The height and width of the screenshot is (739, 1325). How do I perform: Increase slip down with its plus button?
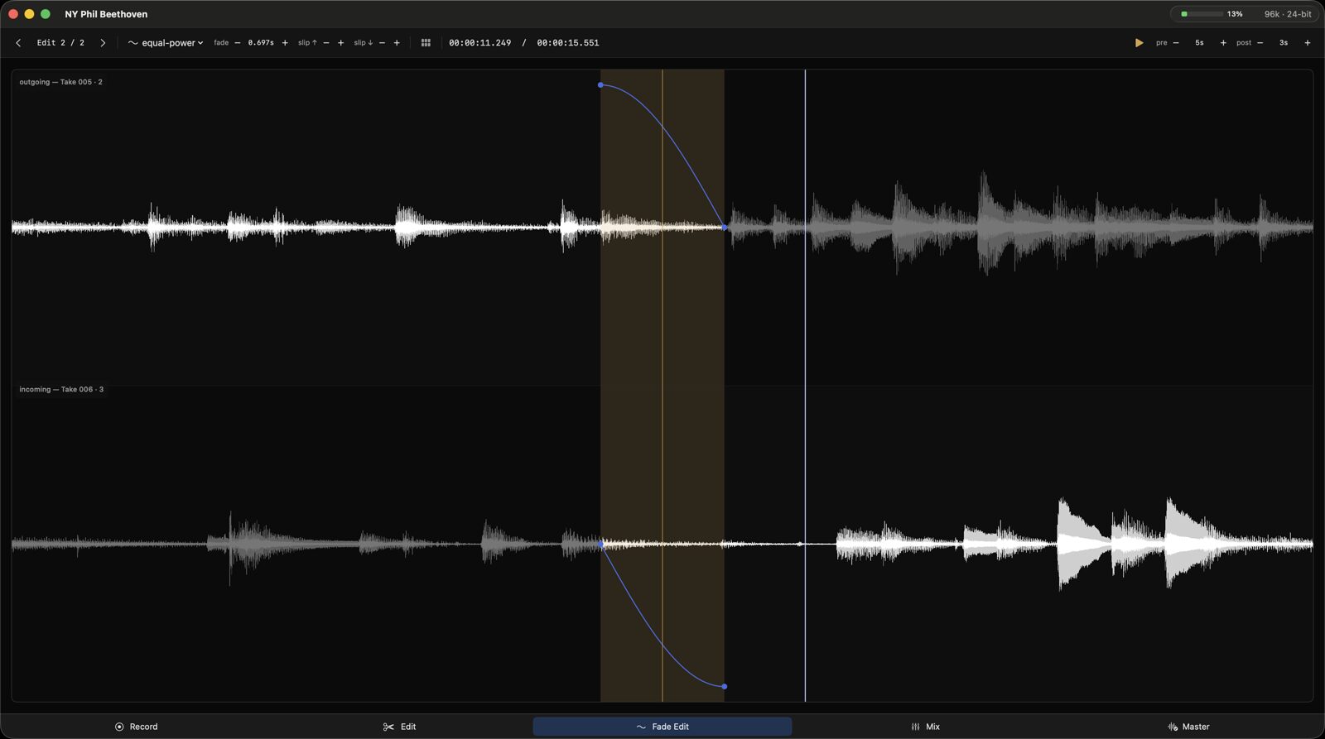coord(397,43)
